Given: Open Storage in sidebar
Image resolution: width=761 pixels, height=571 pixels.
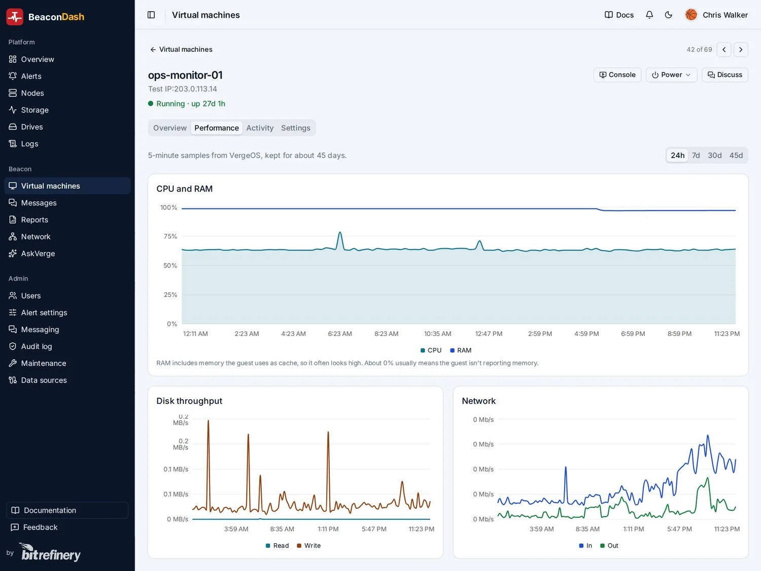Looking at the screenshot, I should (67, 110).
